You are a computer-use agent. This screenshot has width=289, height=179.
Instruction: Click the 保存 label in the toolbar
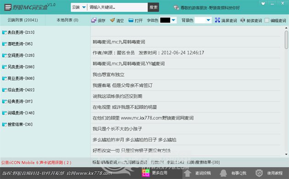(101, 21)
